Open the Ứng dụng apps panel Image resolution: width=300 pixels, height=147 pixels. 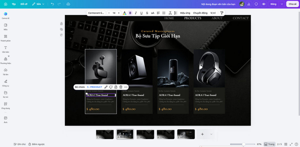[x=5, y=105]
